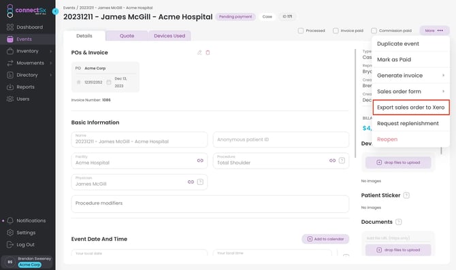The width and height of the screenshot is (456, 270).
Task: Click the link icon in Procedure field
Action: click(x=332, y=161)
